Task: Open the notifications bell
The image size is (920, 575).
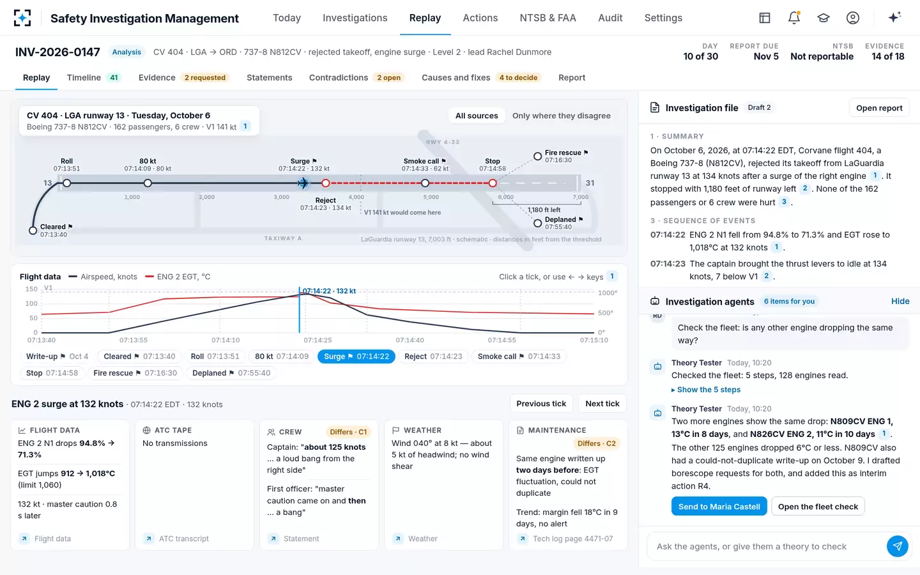Action: pyautogui.click(x=794, y=18)
